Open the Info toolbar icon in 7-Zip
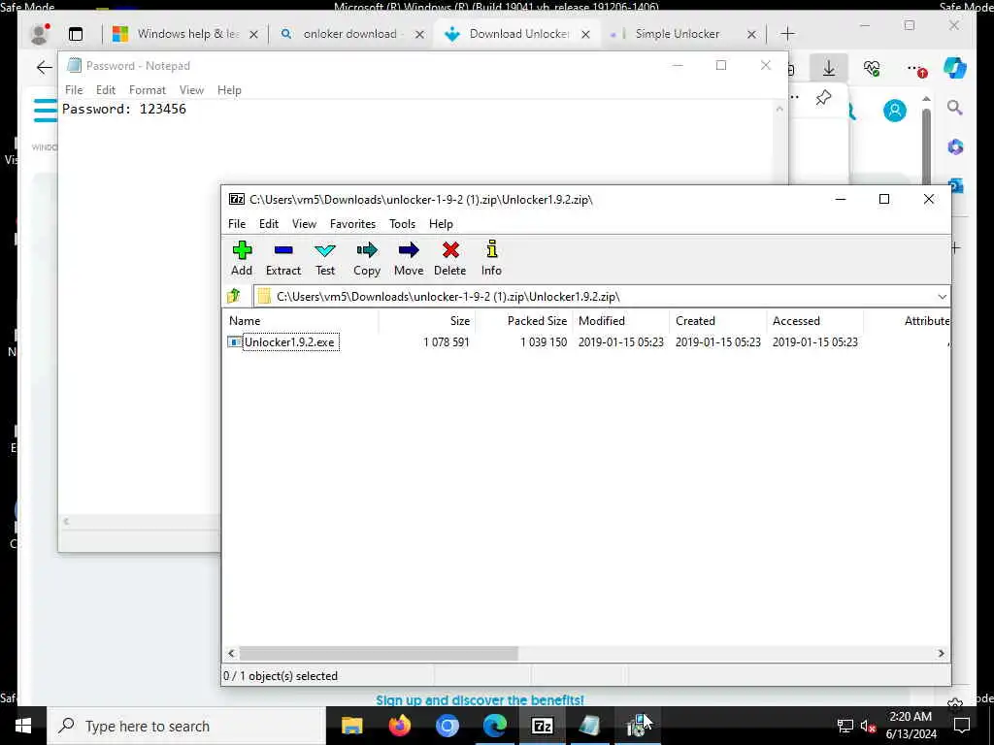This screenshot has width=994, height=745. pos(491,258)
